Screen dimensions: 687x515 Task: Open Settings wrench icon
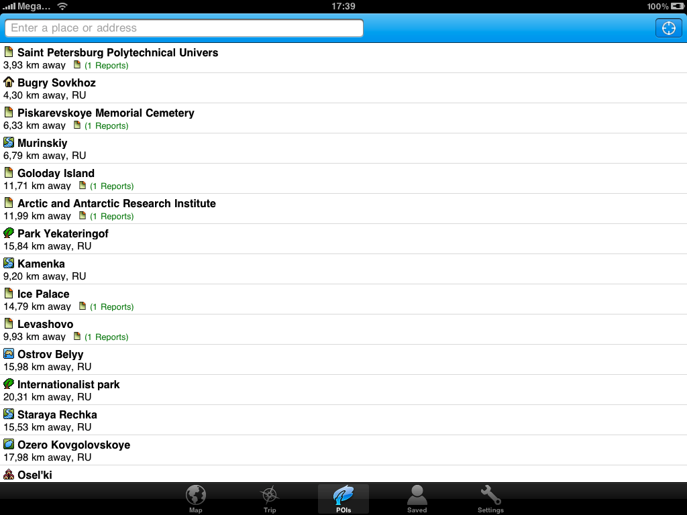pos(490,499)
